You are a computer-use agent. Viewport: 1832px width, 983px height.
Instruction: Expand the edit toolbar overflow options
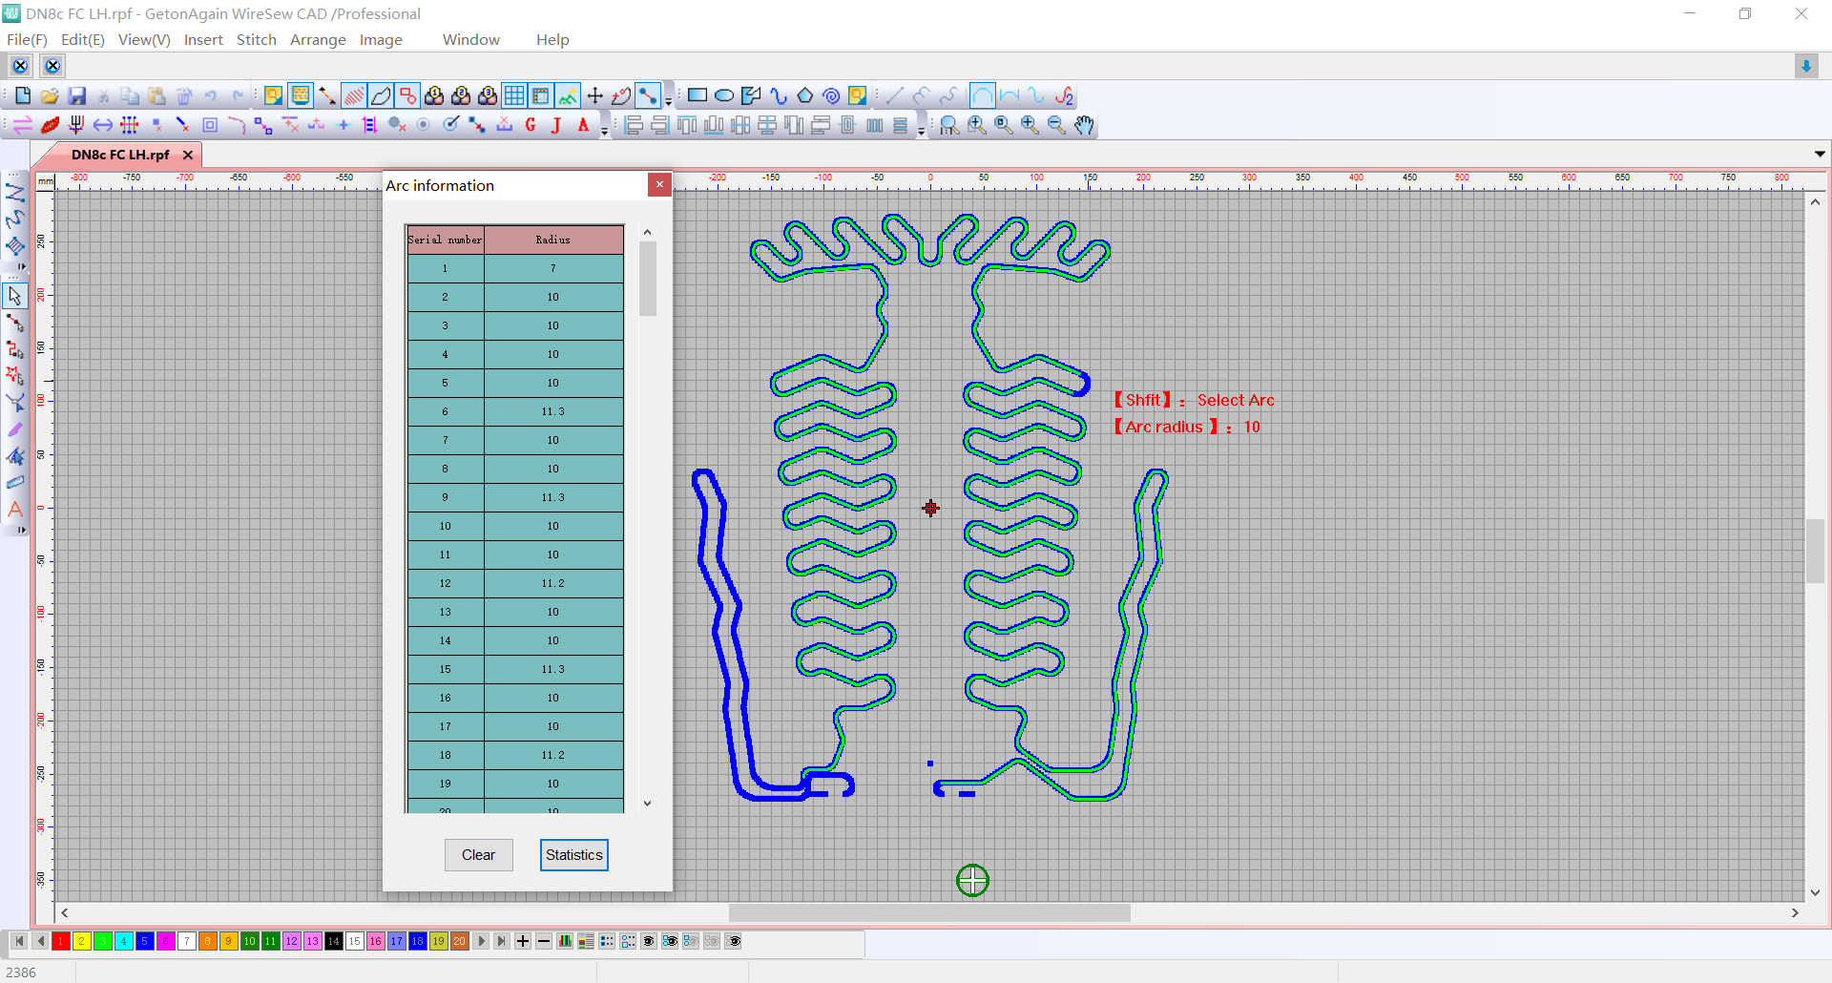(x=604, y=131)
